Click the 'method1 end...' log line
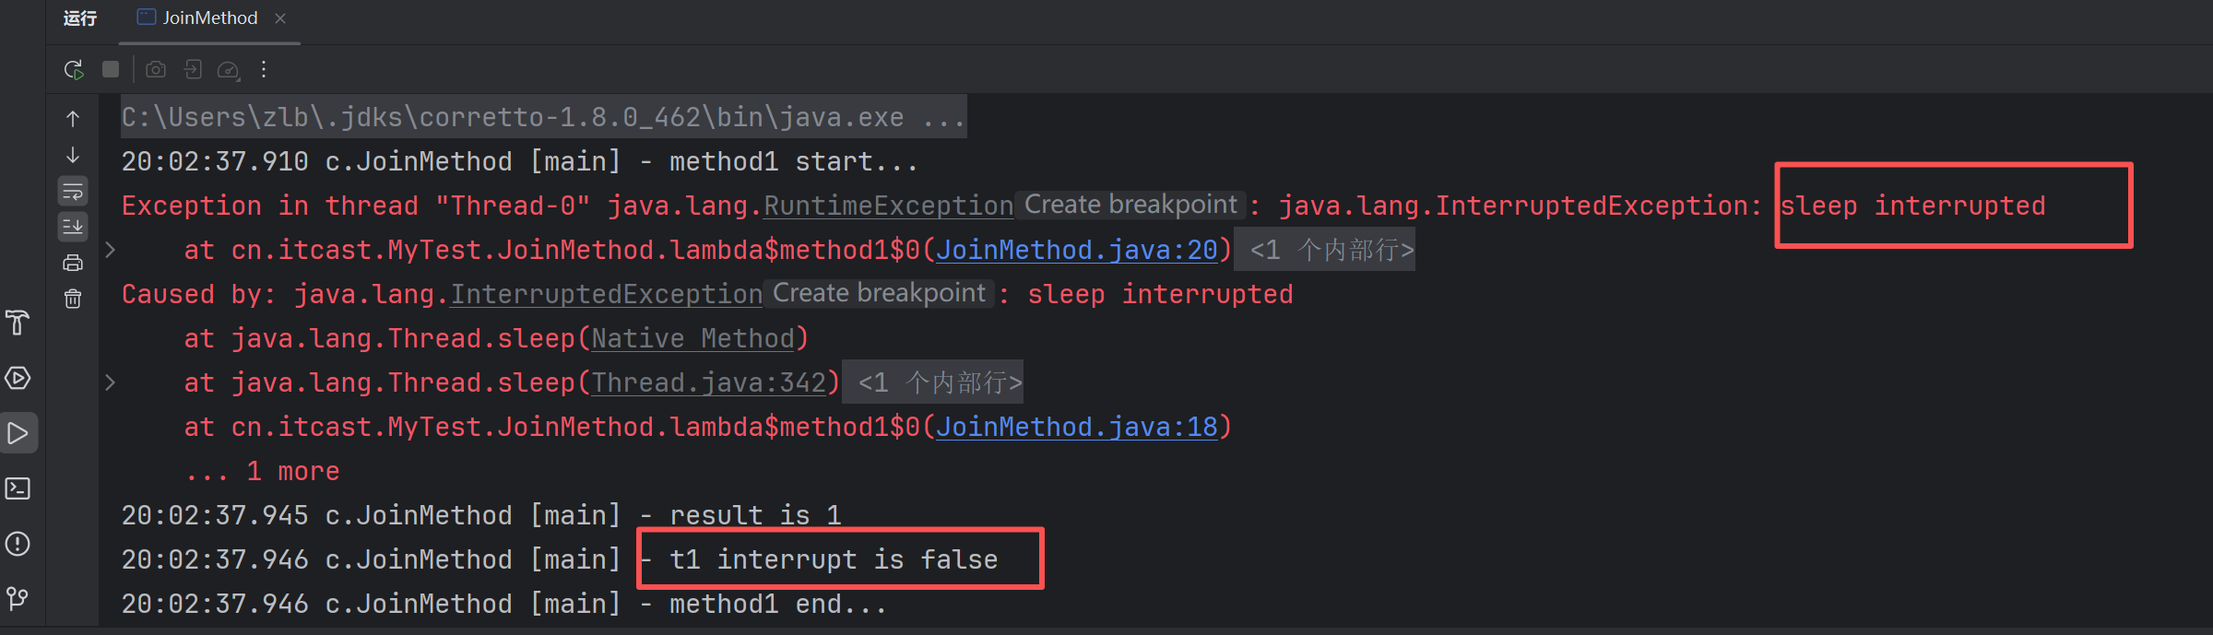This screenshot has width=2213, height=635. (503, 604)
